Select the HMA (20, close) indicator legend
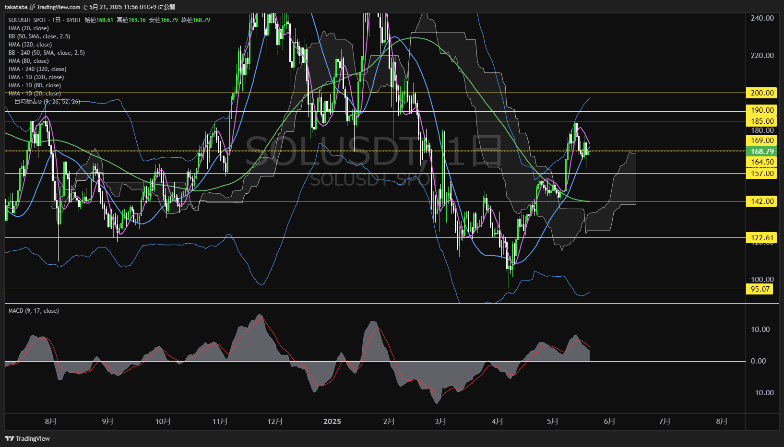784x447 pixels. pyautogui.click(x=28, y=28)
